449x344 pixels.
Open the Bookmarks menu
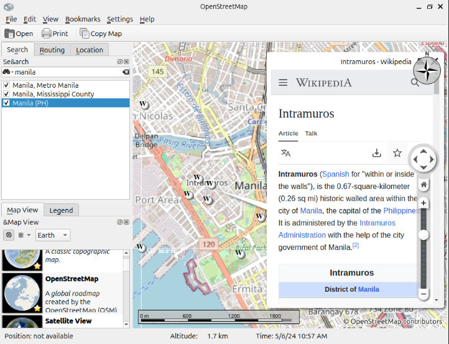click(83, 19)
